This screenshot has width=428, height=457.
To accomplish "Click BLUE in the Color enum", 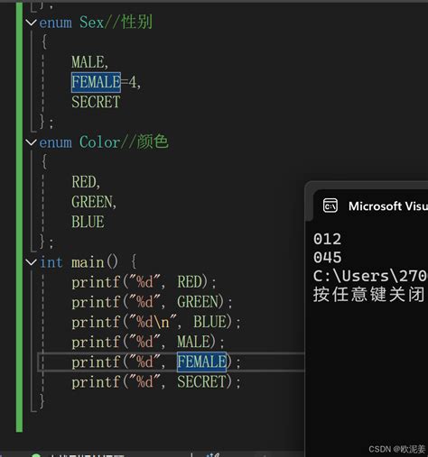I will tap(88, 222).
